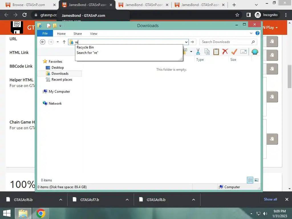The width and height of the screenshot is (292, 219).
Task: Switch to Large icons view in status bar
Action: coord(256,180)
